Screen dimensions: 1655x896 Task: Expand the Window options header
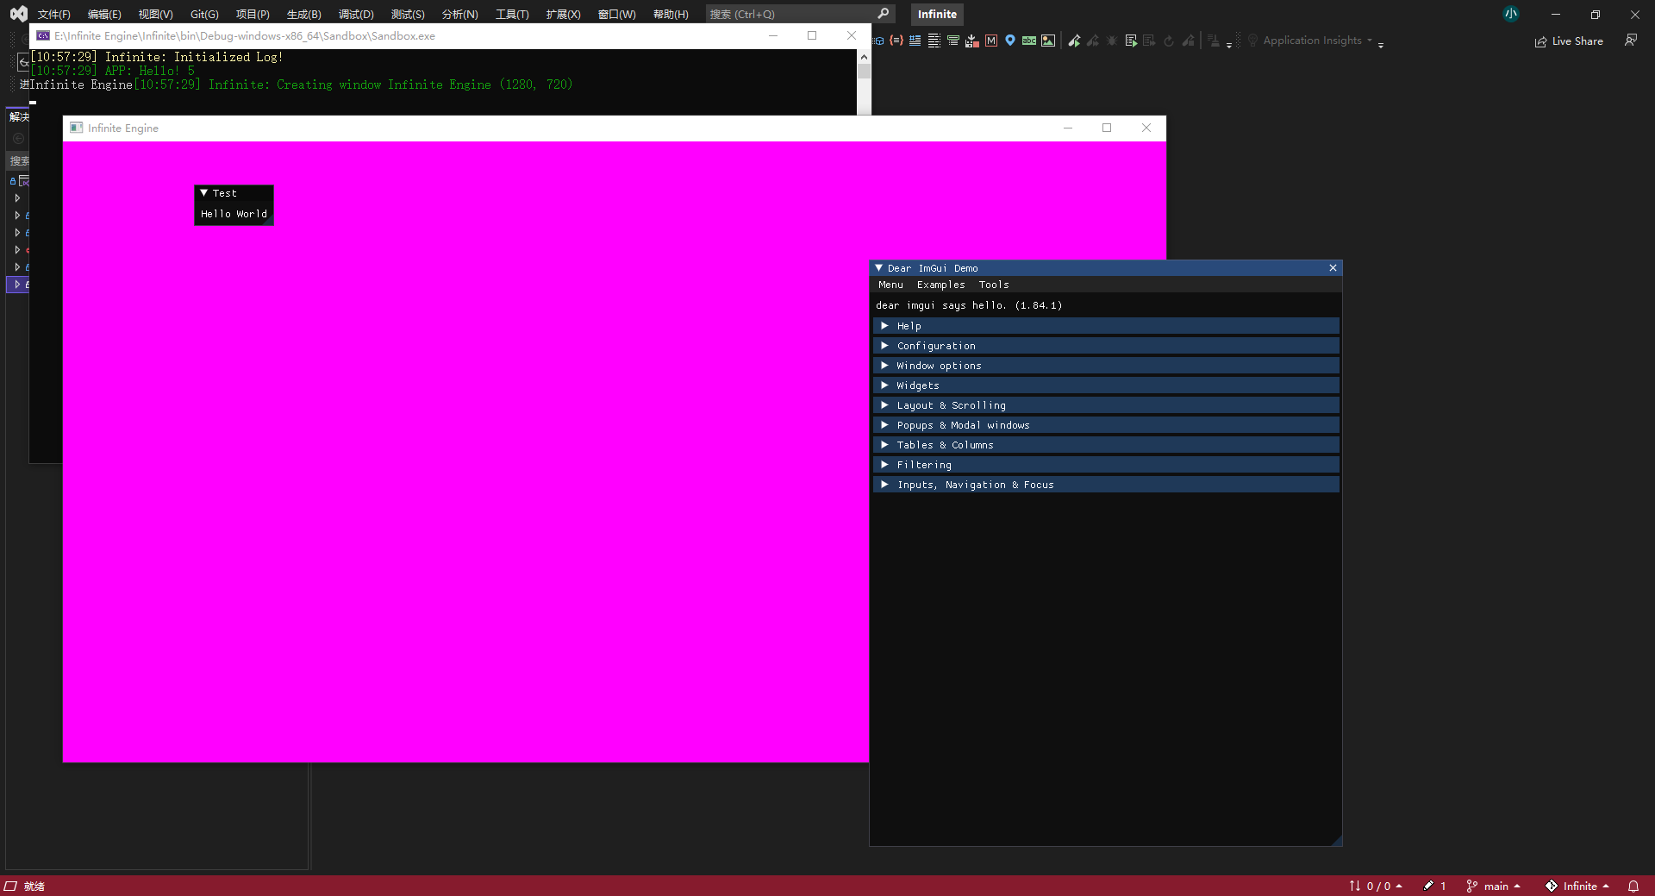[1106, 366]
